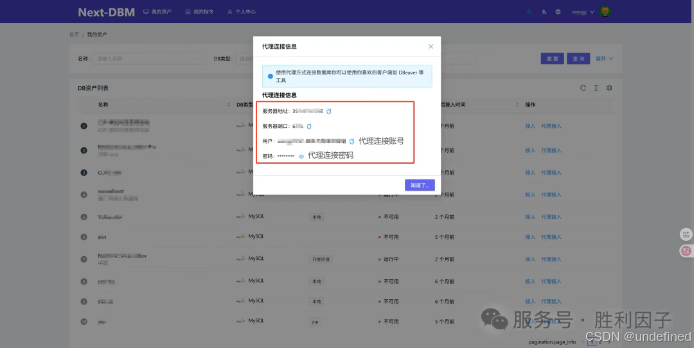Screen dimensions: 694x348
Task: Click 代理接入 link in row 8
Action: click(x=551, y=281)
